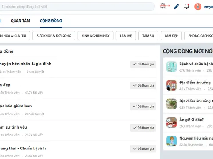Filter by TÂM SỰ category
Viewport: 213px width, 159px height.
click(148, 36)
